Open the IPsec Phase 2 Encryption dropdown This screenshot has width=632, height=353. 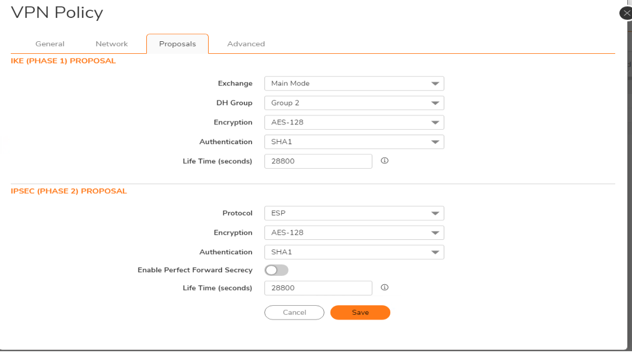tap(354, 233)
